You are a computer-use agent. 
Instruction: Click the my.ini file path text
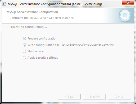click(x=88, y=45)
